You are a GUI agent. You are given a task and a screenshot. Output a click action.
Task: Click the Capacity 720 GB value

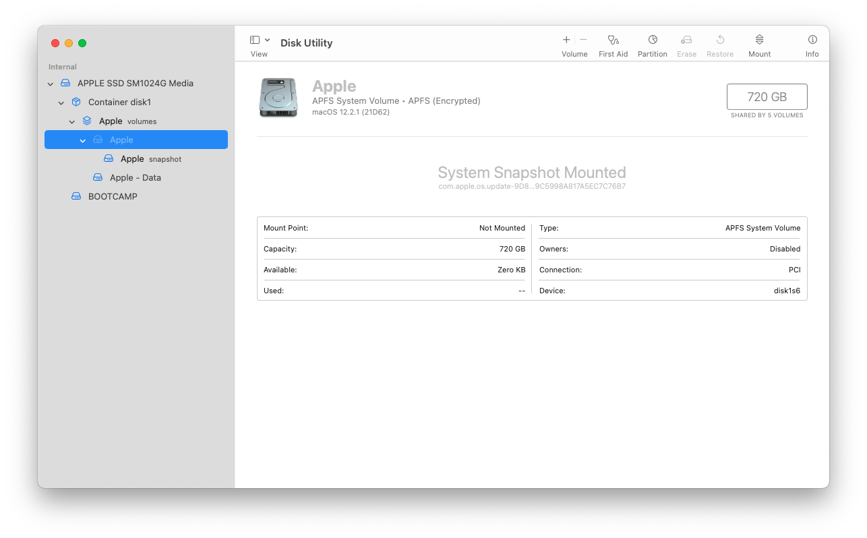point(512,249)
